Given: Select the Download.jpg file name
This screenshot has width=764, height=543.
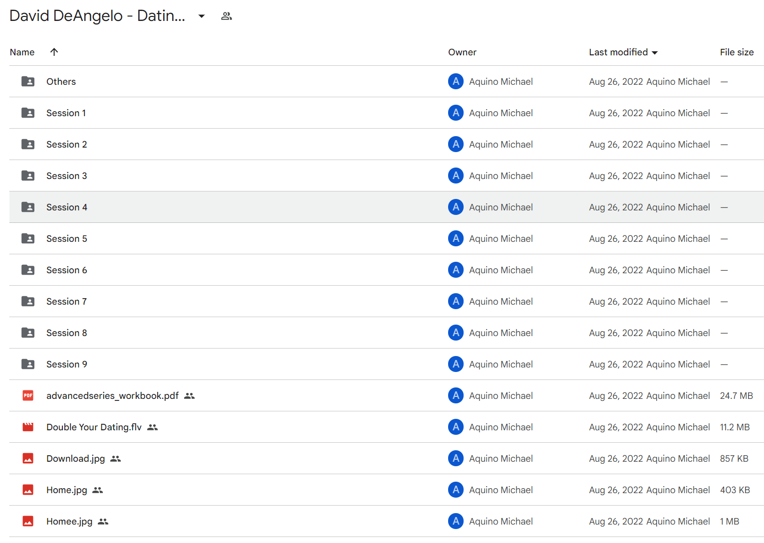Looking at the screenshot, I should point(75,458).
